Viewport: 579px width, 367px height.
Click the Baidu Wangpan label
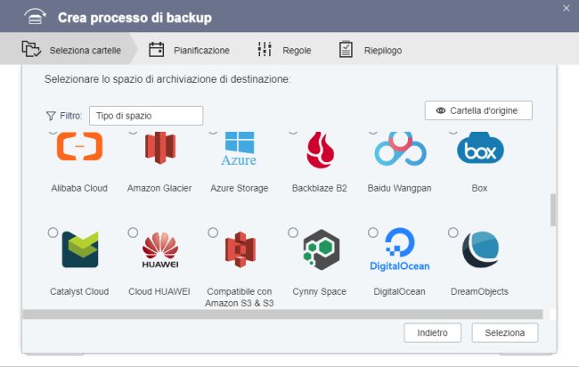coord(400,188)
